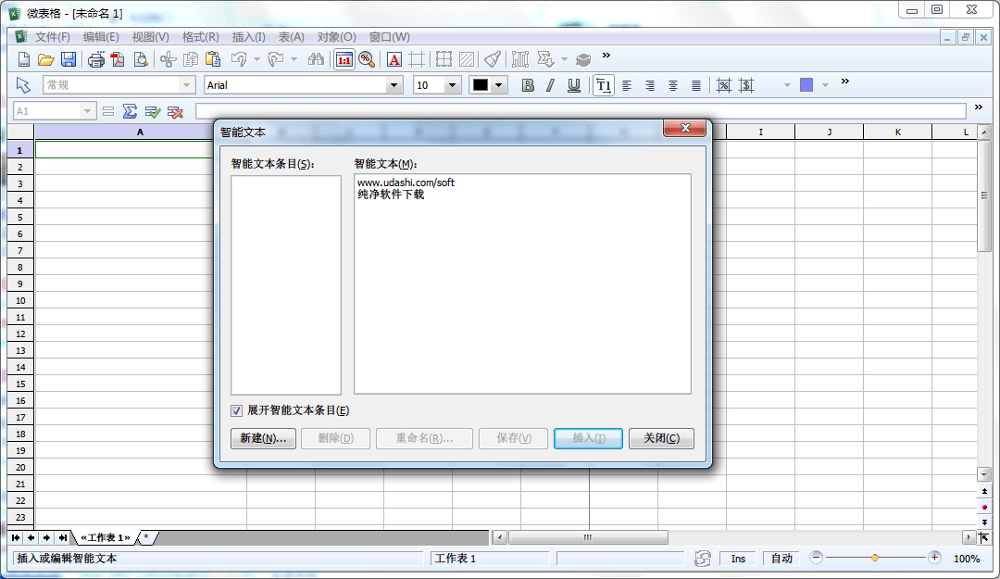Click the zoom slider handle in status bar
The height and width of the screenshot is (579, 1000).
click(875, 558)
